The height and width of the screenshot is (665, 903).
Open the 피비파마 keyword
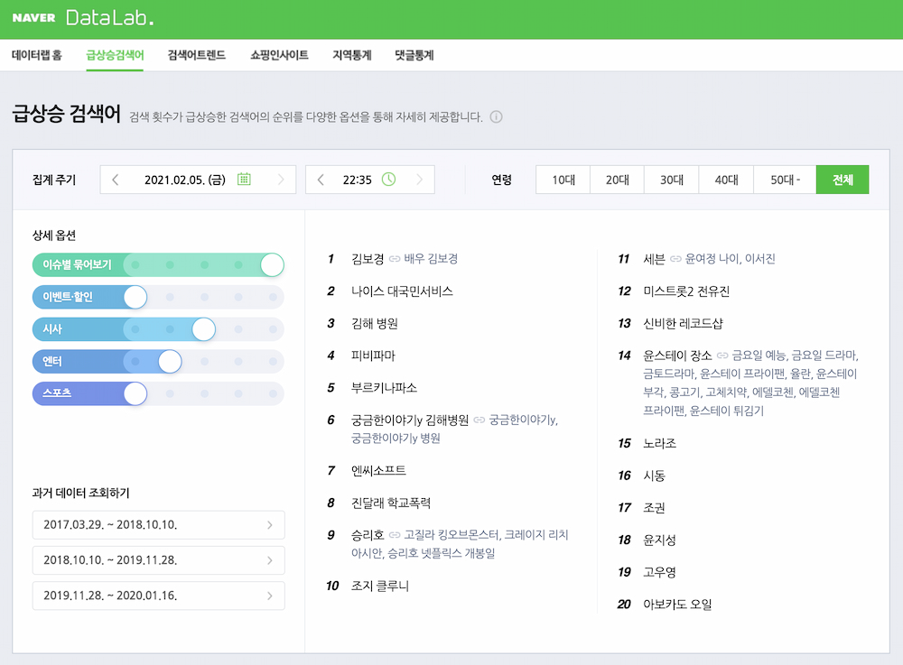click(x=373, y=356)
